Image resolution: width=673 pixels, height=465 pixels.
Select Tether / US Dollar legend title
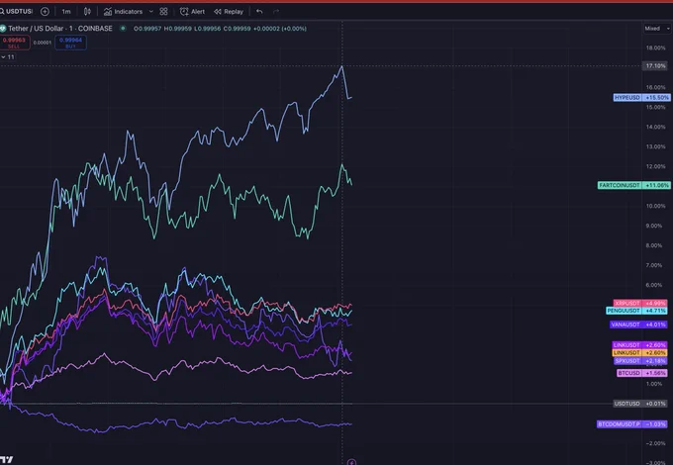pos(60,29)
